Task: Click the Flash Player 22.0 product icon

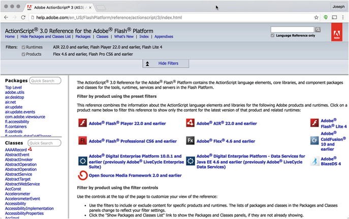Action: 83,123
